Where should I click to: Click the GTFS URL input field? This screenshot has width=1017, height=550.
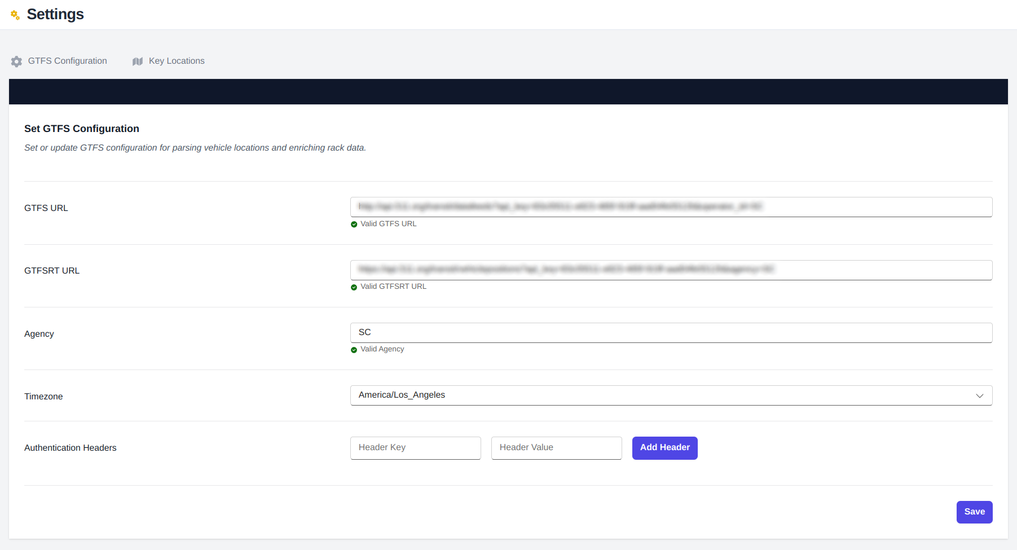coord(671,207)
